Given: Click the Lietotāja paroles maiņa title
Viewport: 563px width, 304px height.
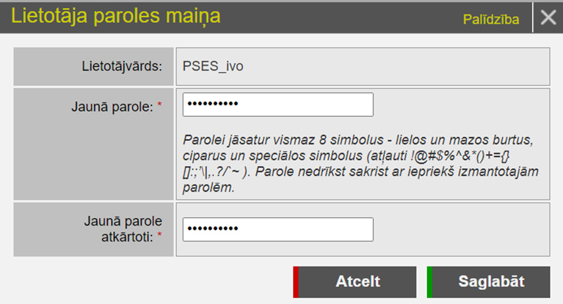Looking at the screenshot, I should point(115,16).
